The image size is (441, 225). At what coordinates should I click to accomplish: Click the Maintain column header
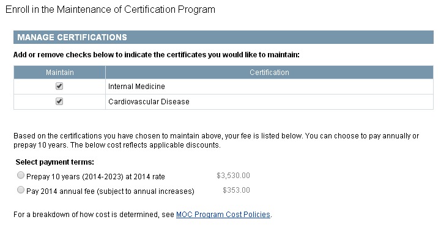tap(59, 73)
